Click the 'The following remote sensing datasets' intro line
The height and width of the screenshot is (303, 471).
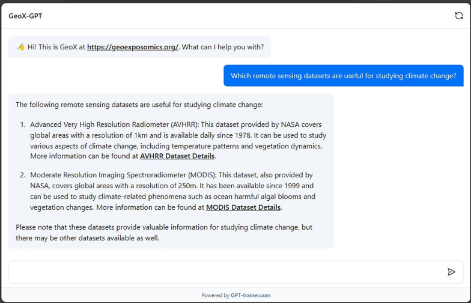(x=139, y=105)
